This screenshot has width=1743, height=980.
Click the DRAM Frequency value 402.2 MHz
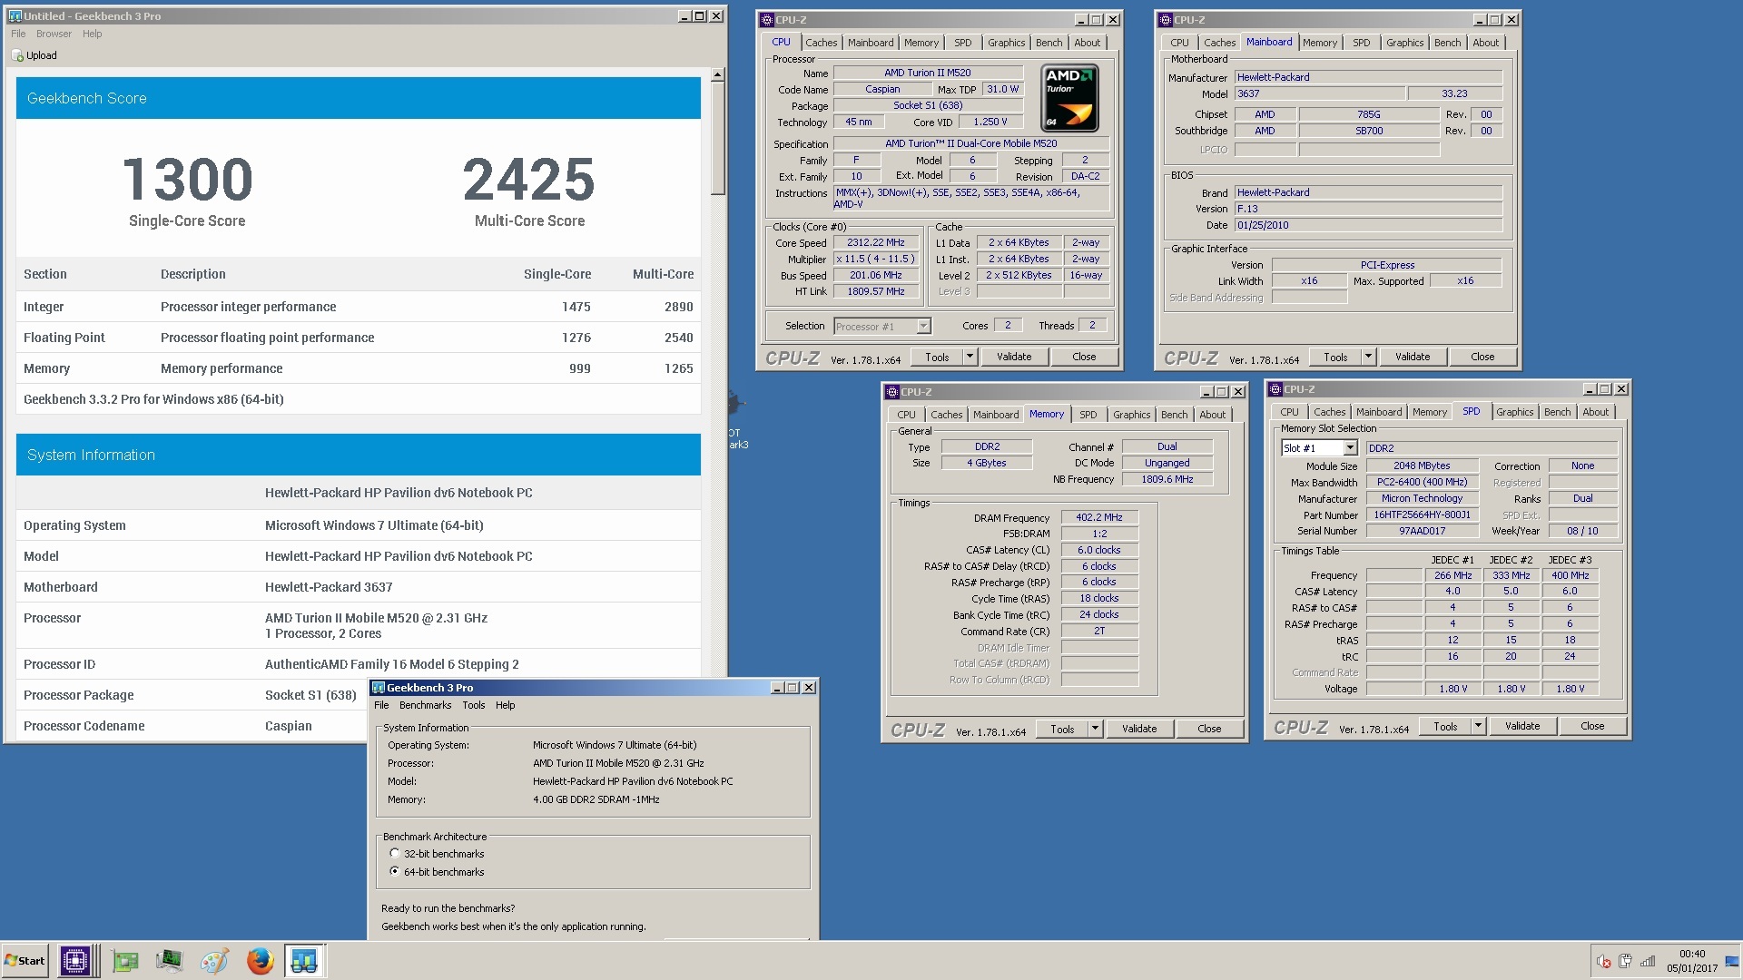[x=1099, y=518]
